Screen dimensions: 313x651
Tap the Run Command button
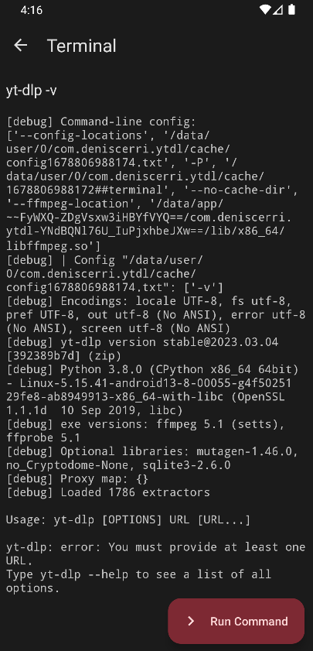[x=236, y=621]
